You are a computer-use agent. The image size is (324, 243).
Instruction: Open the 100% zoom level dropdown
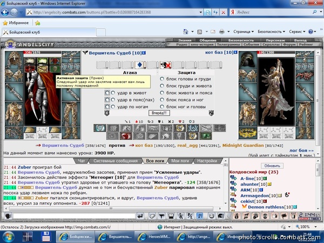pos(315,227)
